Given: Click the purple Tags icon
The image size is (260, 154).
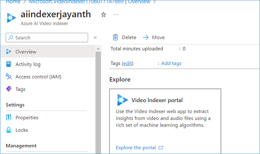Looking at the screenshot, I should (x=9, y=89).
